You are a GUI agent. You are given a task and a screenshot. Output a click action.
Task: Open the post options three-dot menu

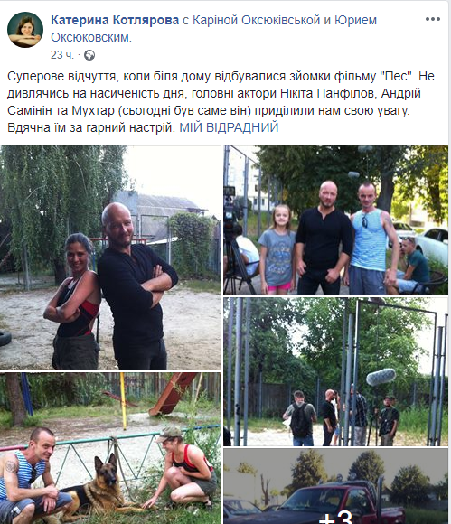pyautogui.click(x=432, y=19)
